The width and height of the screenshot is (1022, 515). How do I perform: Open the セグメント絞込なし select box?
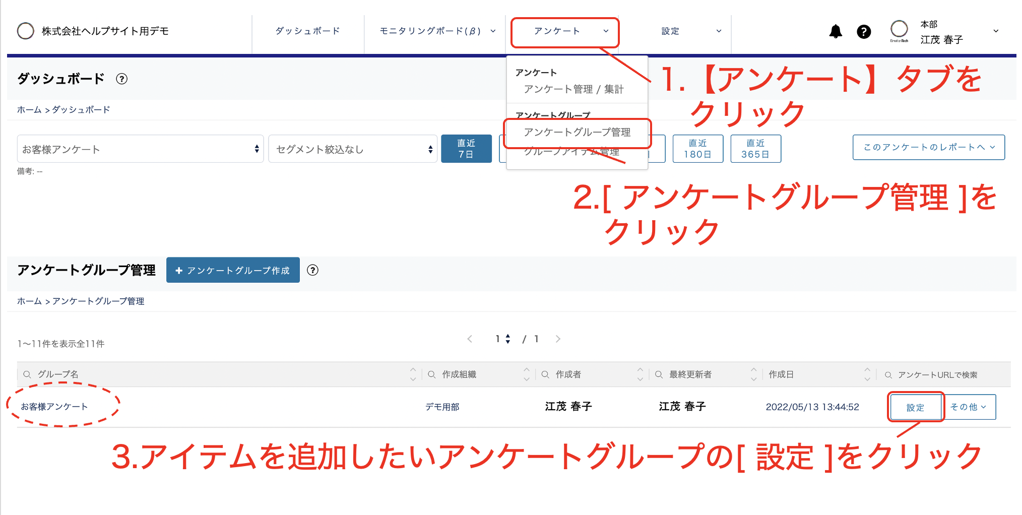[x=353, y=149]
